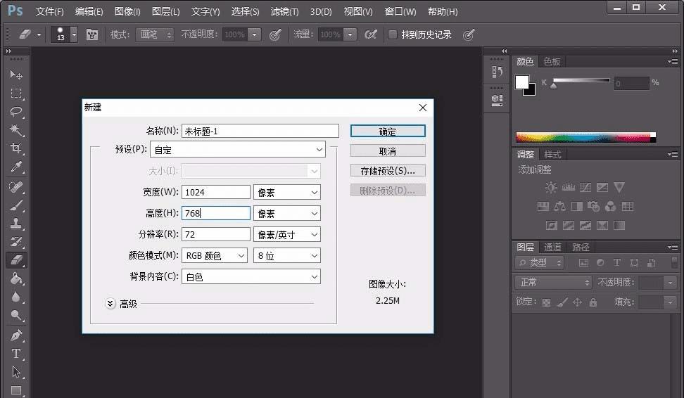Select the Paint Bucket tool
Viewport: 684px width, 398px height.
16,278
